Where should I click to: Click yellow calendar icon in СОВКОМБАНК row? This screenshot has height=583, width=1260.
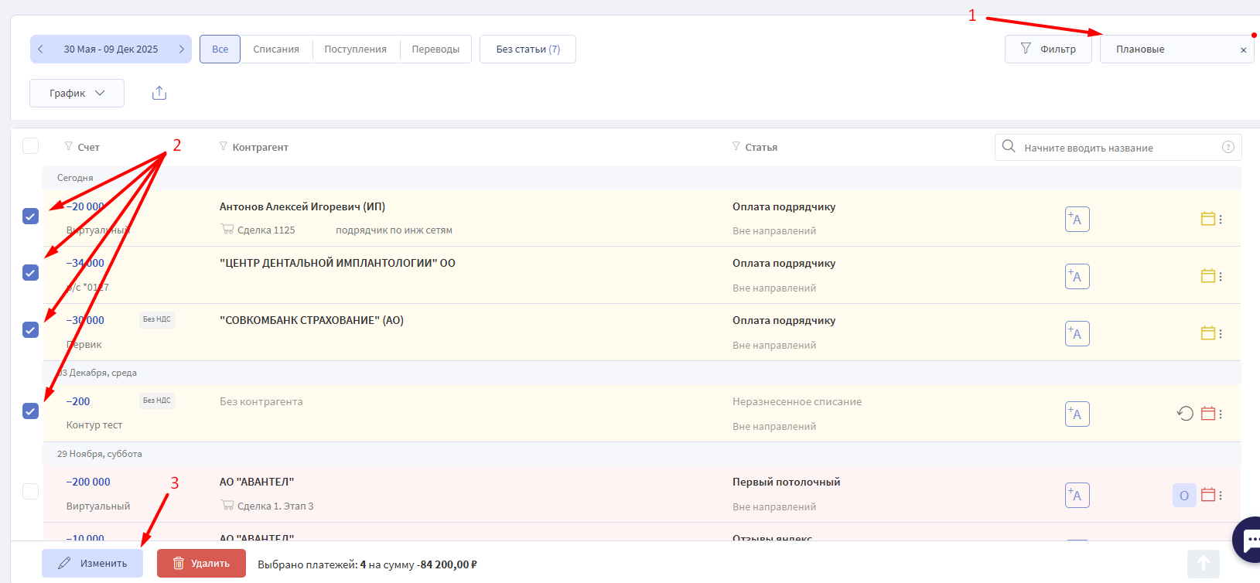(x=1207, y=333)
